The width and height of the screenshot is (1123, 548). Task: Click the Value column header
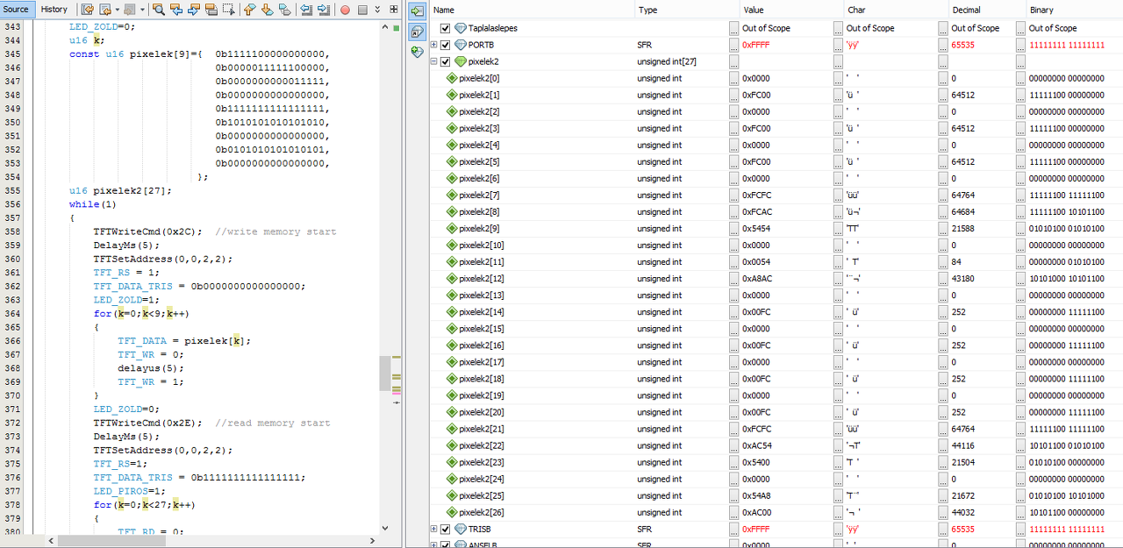pos(791,10)
